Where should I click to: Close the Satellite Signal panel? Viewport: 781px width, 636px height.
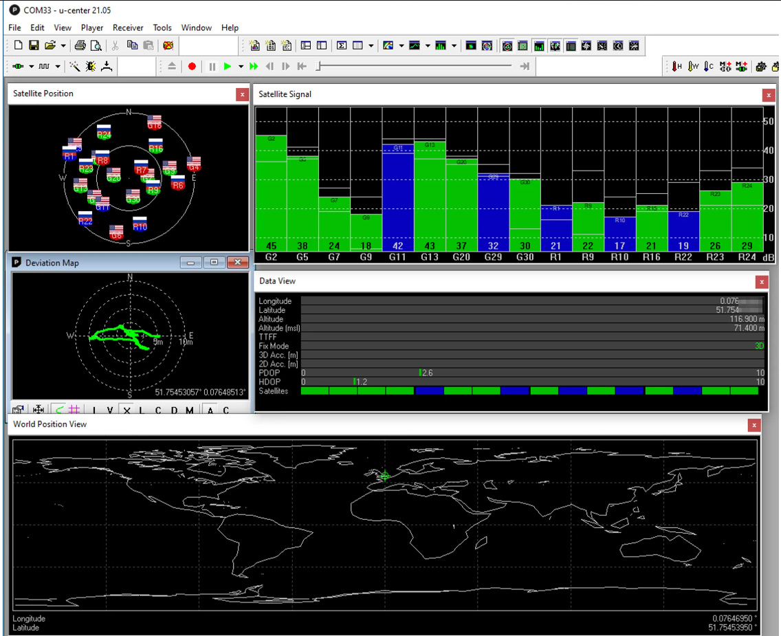coord(768,95)
